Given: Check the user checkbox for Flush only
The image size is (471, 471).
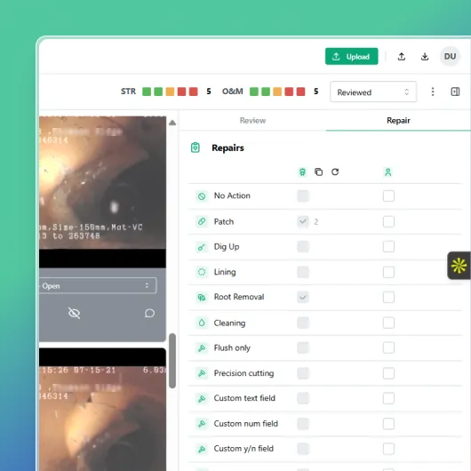Looking at the screenshot, I should (x=388, y=347).
